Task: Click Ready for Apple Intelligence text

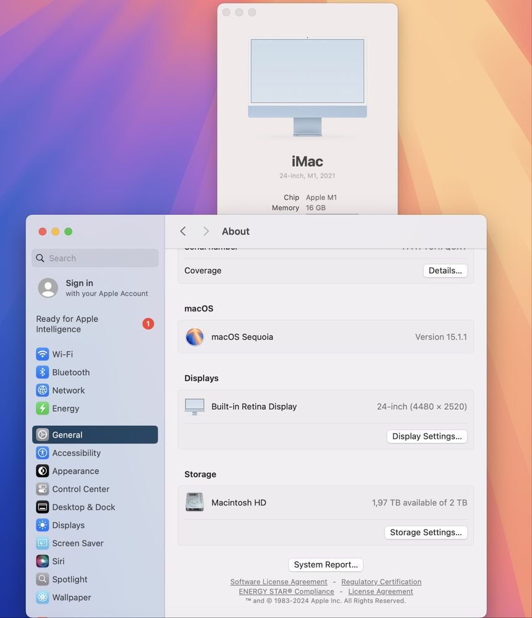Action: (67, 324)
